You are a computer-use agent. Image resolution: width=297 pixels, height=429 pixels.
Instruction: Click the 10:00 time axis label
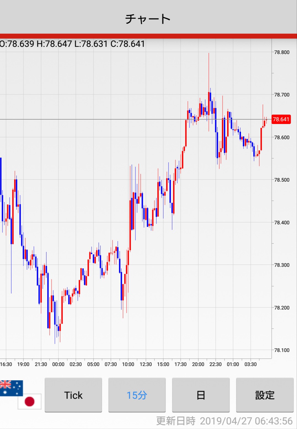(128, 364)
